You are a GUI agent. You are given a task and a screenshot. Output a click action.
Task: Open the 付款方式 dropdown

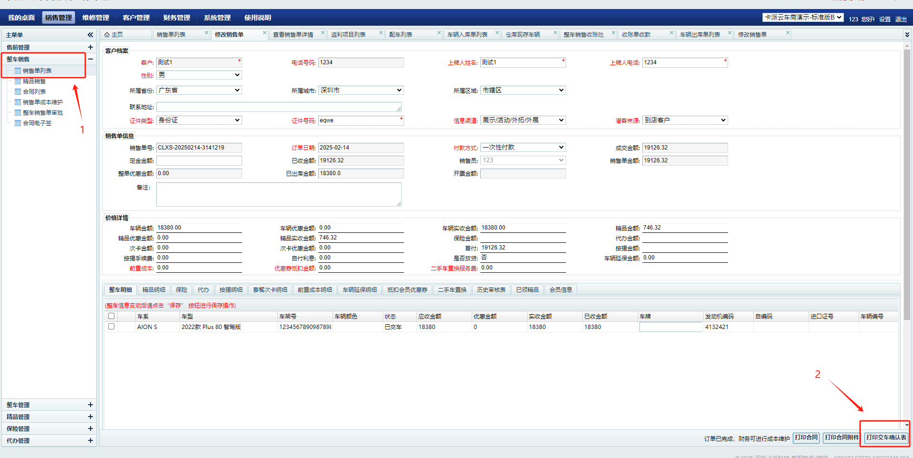[523, 148]
